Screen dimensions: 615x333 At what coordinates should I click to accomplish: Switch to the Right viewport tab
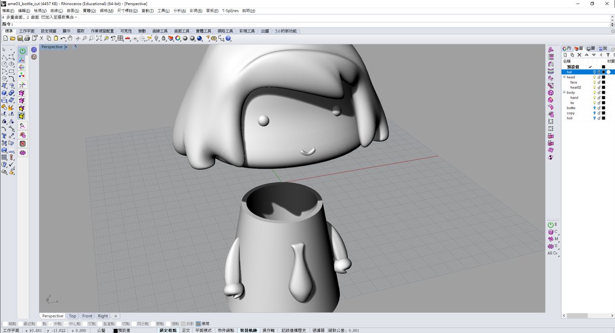point(103,316)
